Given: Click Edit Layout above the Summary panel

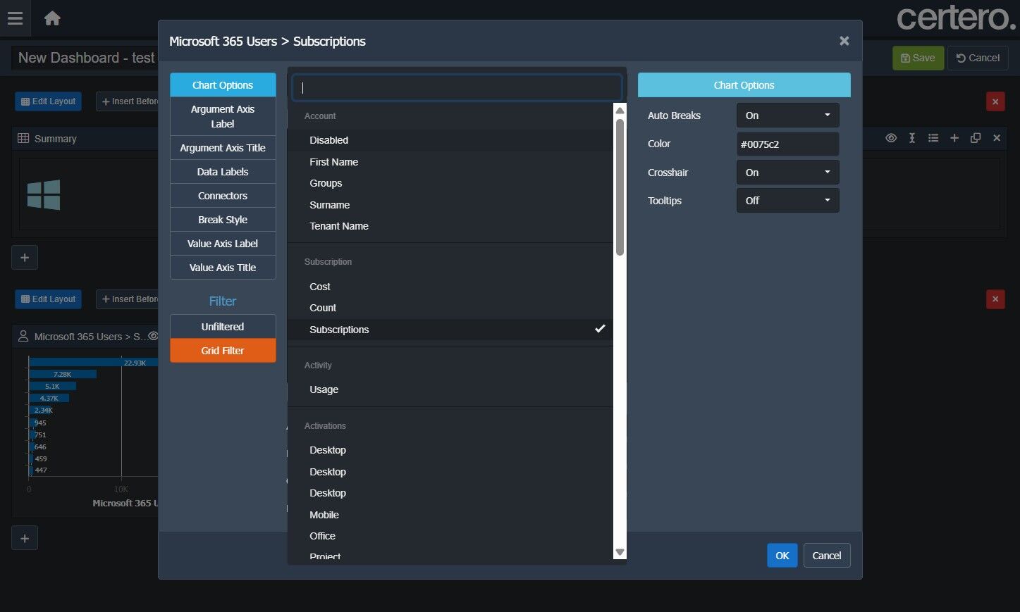Looking at the screenshot, I should [49, 101].
